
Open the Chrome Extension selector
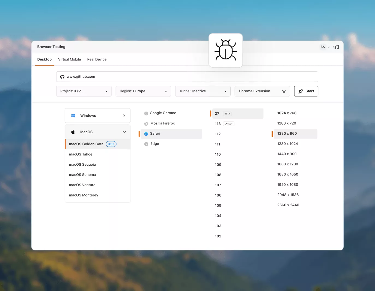point(262,91)
